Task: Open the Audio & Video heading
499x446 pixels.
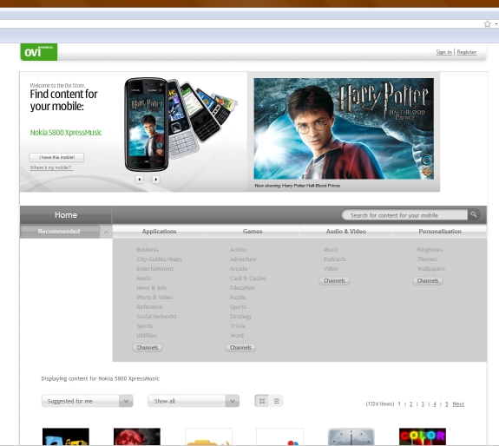Action: pyautogui.click(x=346, y=232)
